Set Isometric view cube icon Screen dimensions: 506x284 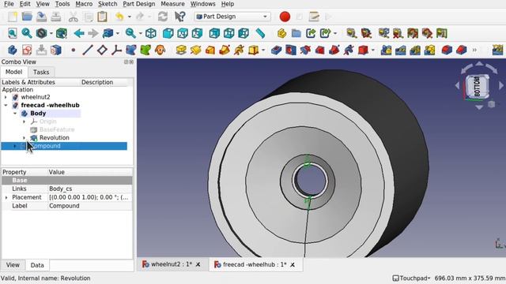[151, 33]
